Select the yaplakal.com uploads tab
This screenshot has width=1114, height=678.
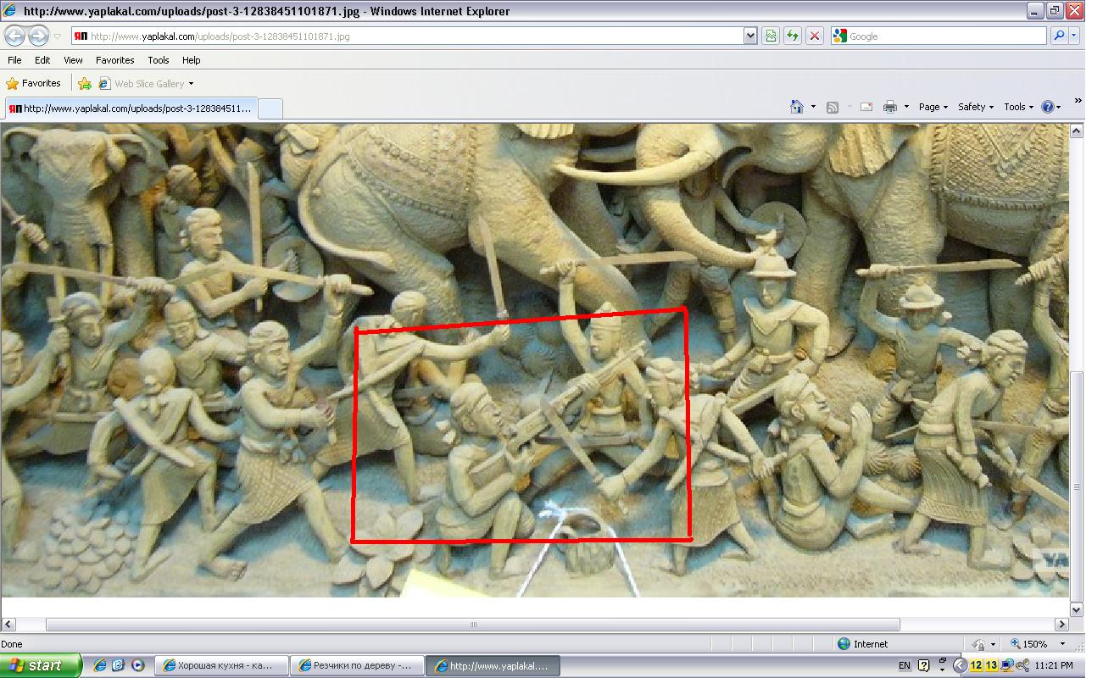[130, 108]
